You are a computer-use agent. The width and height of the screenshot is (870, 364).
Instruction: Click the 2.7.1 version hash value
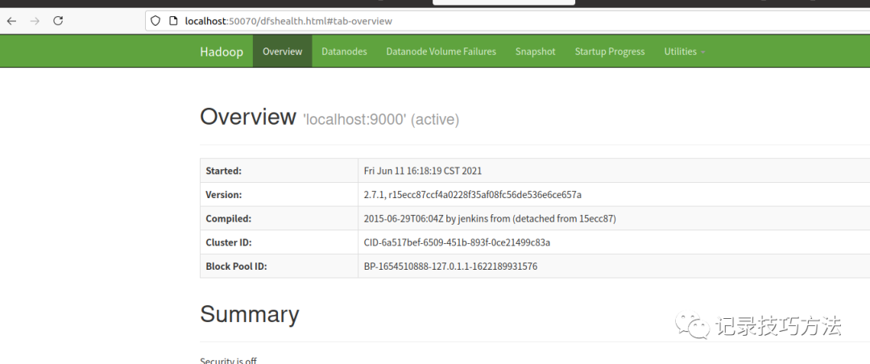pos(473,195)
